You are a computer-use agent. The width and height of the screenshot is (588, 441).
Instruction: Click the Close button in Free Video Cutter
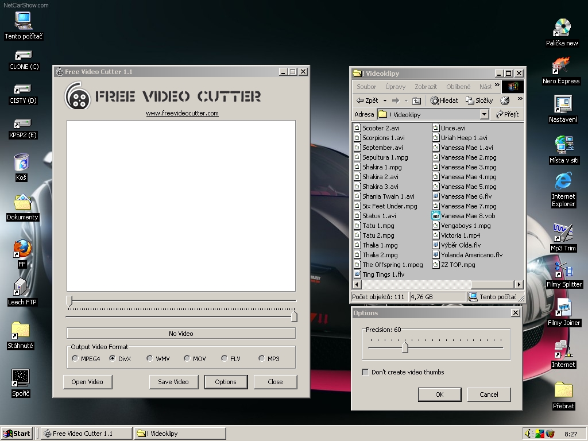click(x=275, y=382)
